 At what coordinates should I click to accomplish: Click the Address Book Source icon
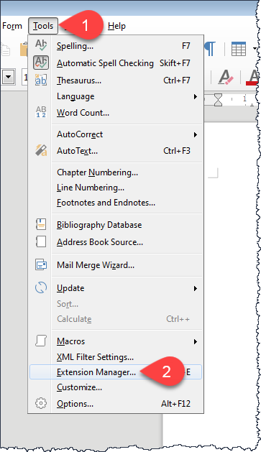41,241
